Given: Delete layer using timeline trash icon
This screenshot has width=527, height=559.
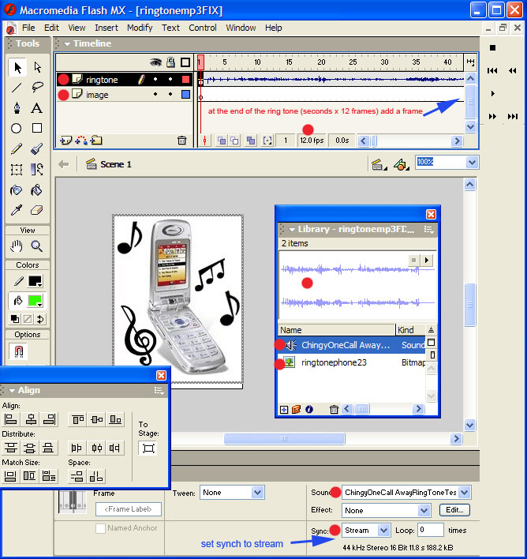Looking at the screenshot, I should point(182,141).
